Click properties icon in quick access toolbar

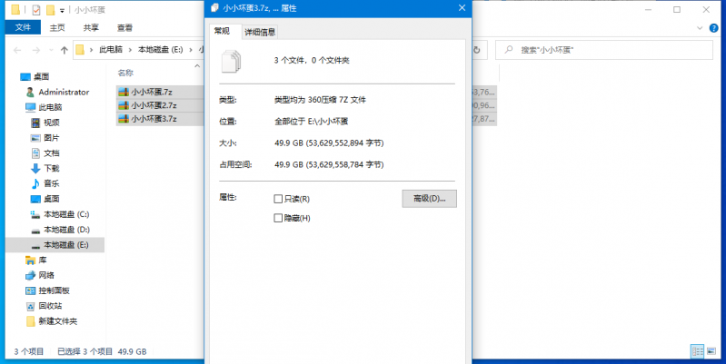click(x=35, y=9)
